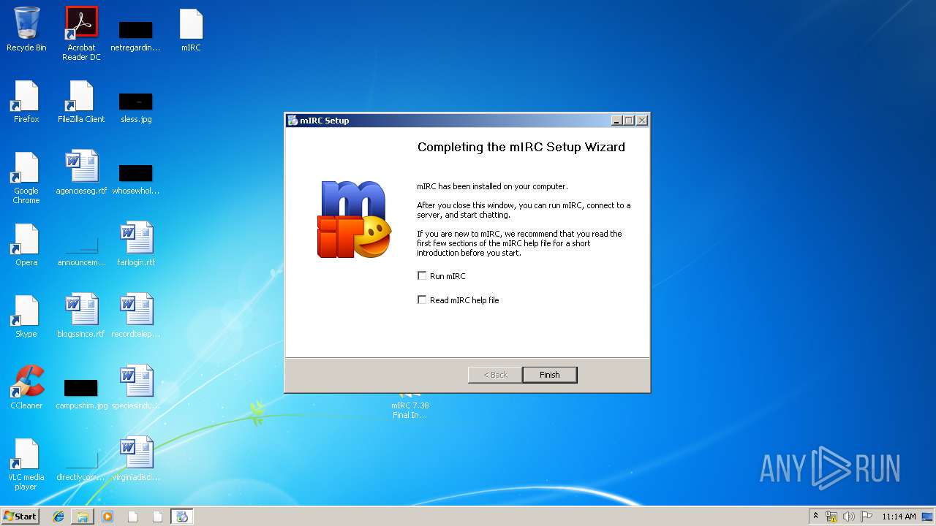The height and width of the screenshot is (526, 936).
Task: Minimize the mIRC Setup window
Action: [x=616, y=121]
